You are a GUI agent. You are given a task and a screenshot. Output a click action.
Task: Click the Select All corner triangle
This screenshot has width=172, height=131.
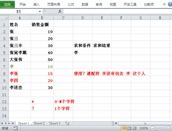[x=4, y=17]
